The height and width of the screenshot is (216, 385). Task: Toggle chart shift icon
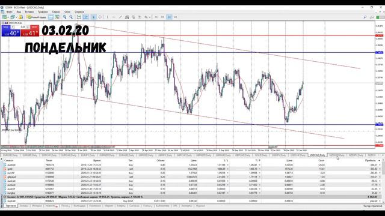pyautogui.click(x=85, y=17)
